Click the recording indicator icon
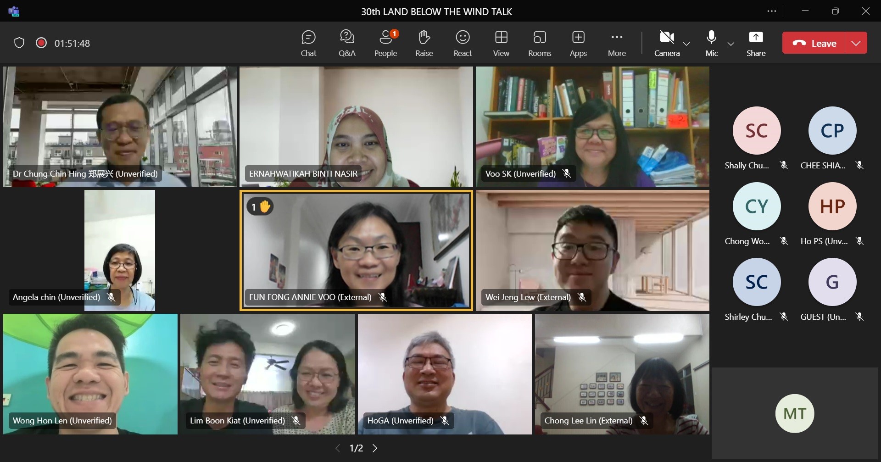Viewport: 881px width, 462px height. point(41,43)
